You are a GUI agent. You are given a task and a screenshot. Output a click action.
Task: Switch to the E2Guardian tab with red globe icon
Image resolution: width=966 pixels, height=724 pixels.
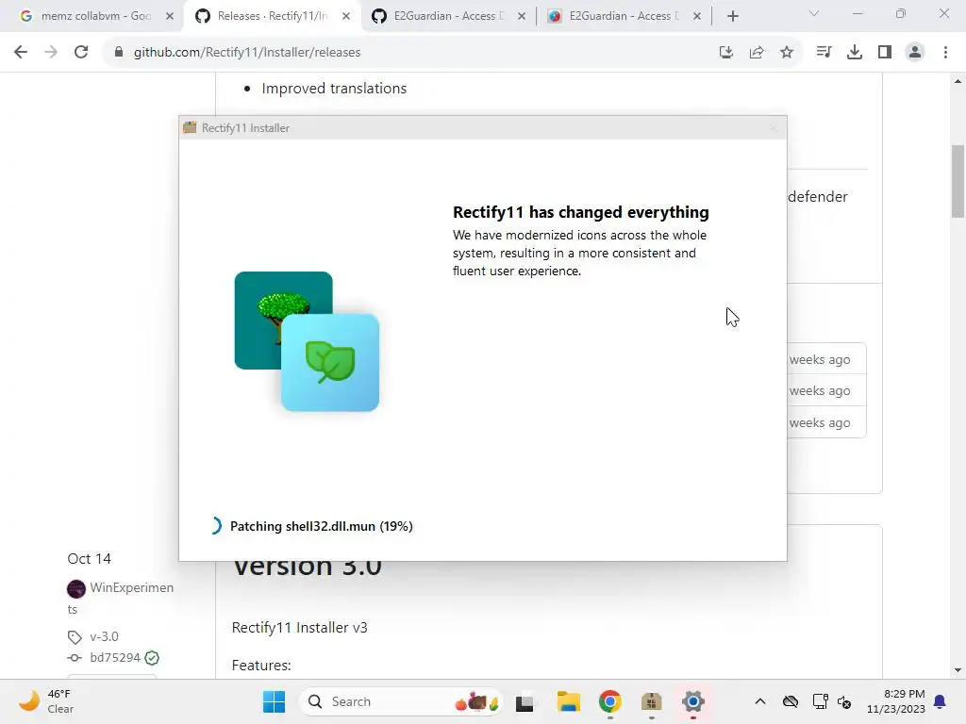tap(624, 16)
